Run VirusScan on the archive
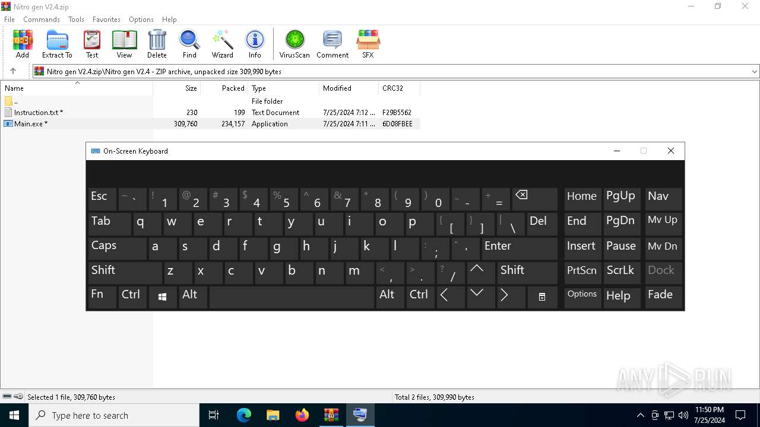The height and width of the screenshot is (427, 760). [294, 44]
